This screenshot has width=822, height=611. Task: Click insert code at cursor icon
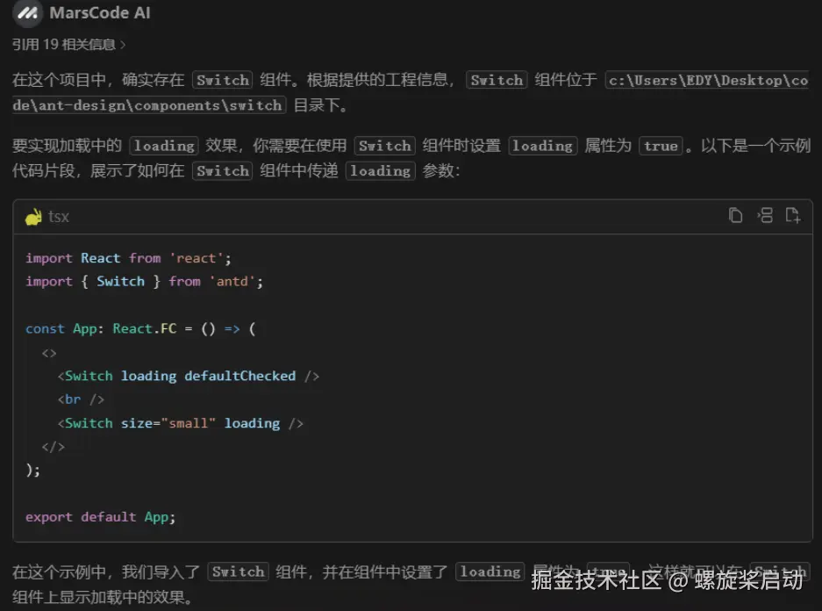coord(765,216)
